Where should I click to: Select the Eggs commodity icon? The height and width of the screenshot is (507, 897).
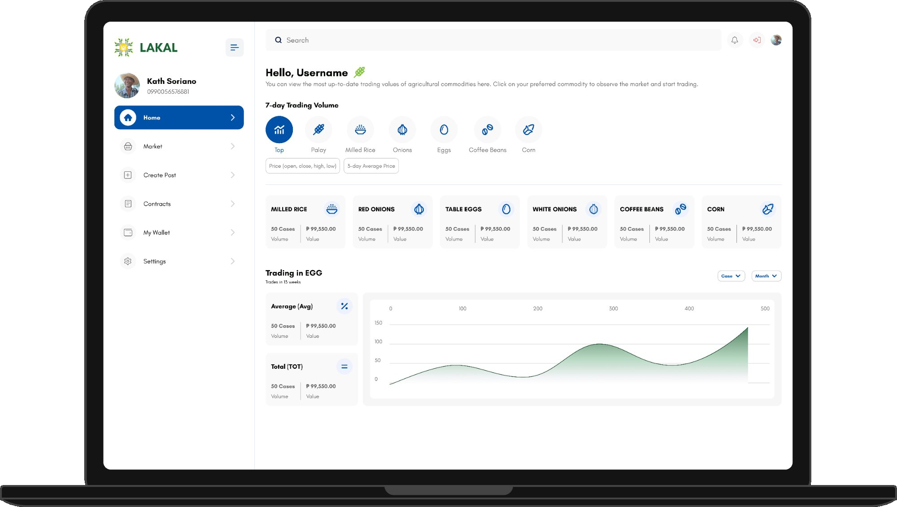(x=444, y=129)
